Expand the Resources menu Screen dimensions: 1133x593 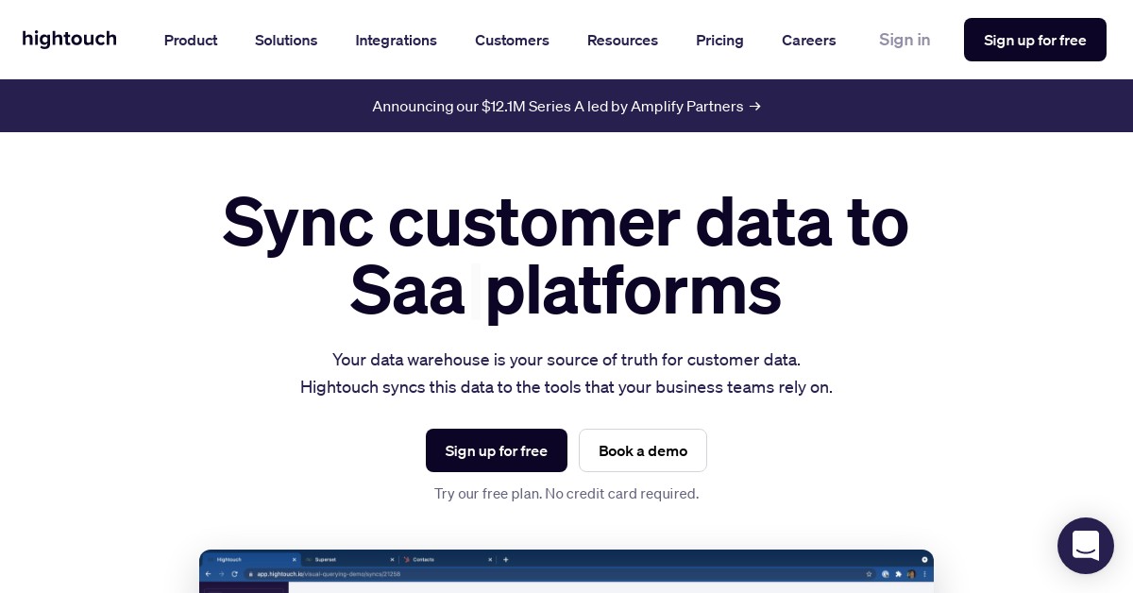pyautogui.click(x=622, y=40)
